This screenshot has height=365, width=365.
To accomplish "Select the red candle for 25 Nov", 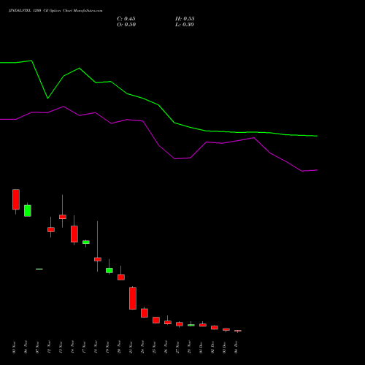I will pos(156,320).
